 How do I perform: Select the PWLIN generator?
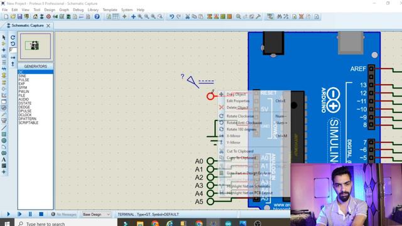pyautogui.click(x=24, y=92)
